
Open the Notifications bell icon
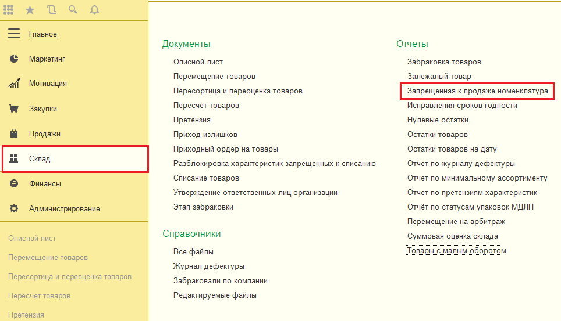click(x=94, y=9)
